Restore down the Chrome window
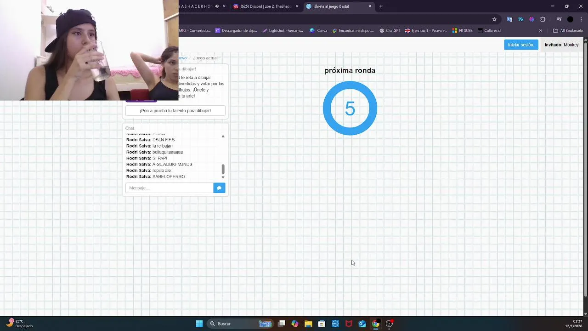This screenshot has width=588, height=331. pos(566,6)
